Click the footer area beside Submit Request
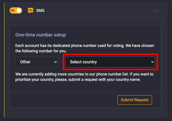 pos(63,100)
